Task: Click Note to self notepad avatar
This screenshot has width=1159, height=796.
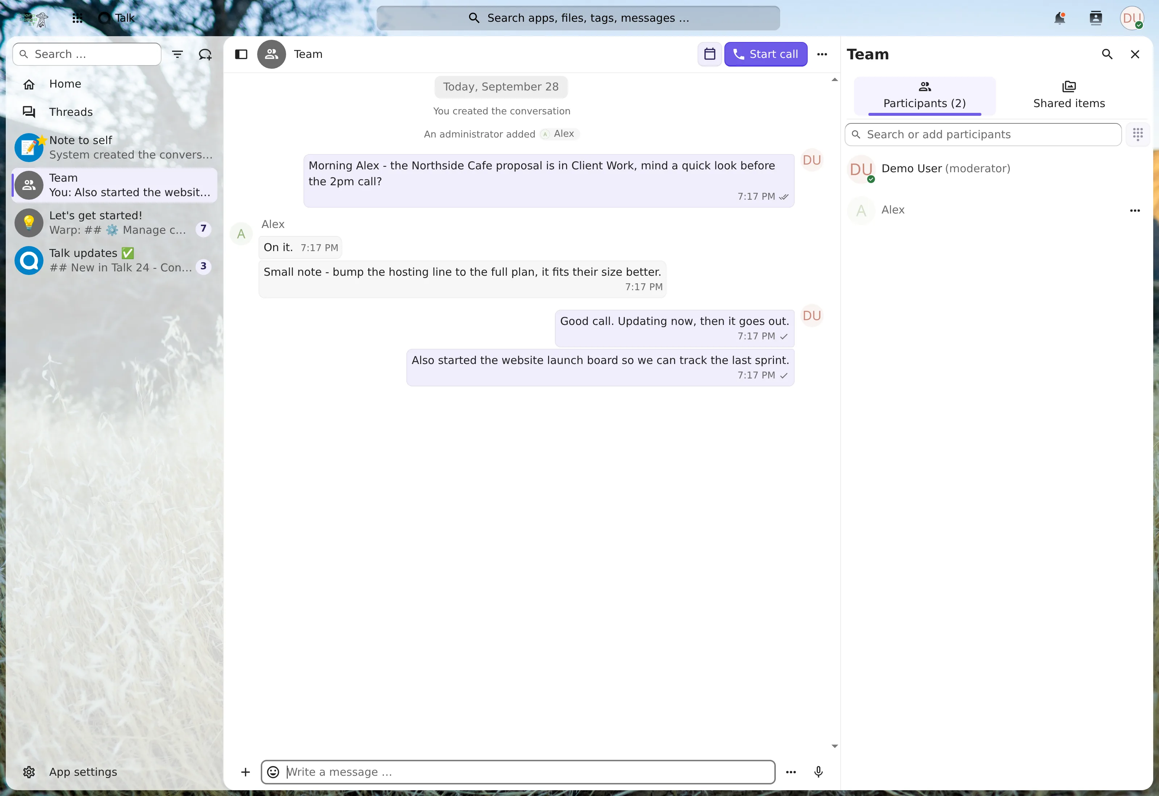Action: pos(29,148)
